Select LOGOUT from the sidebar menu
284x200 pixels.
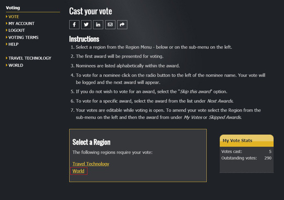pyautogui.click(x=16, y=30)
